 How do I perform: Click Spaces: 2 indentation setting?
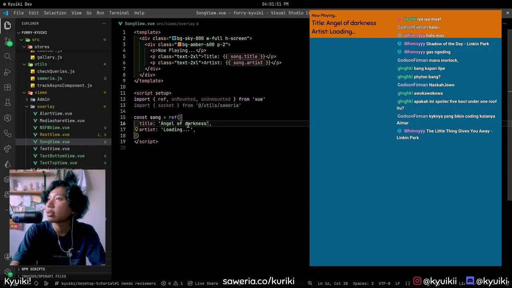(363, 283)
